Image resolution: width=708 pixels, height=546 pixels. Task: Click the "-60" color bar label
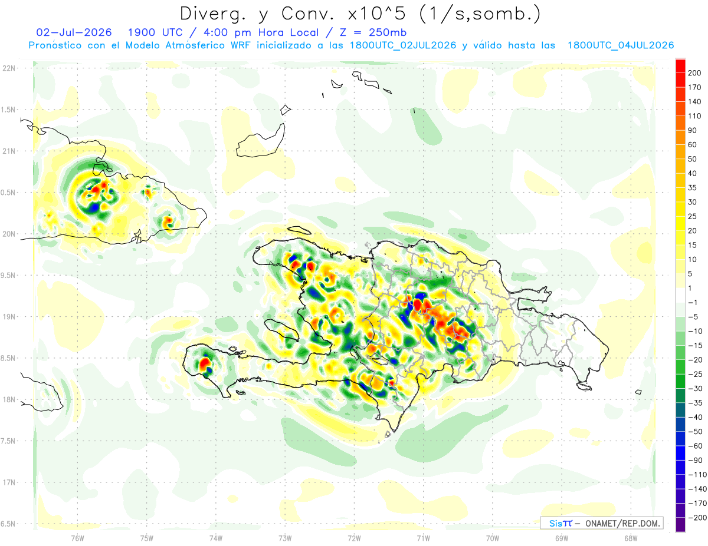(x=697, y=446)
